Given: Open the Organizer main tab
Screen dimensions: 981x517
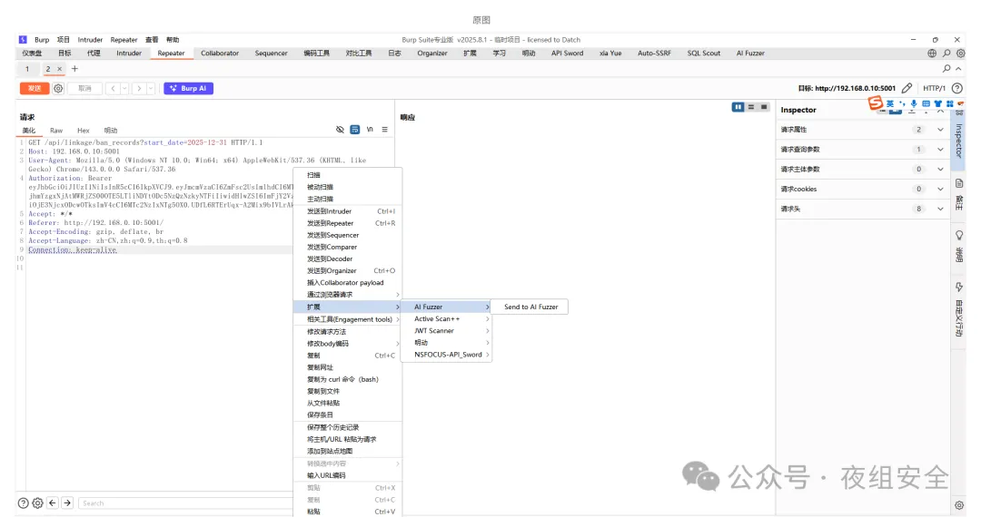Looking at the screenshot, I should pyautogui.click(x=432, y=54).
